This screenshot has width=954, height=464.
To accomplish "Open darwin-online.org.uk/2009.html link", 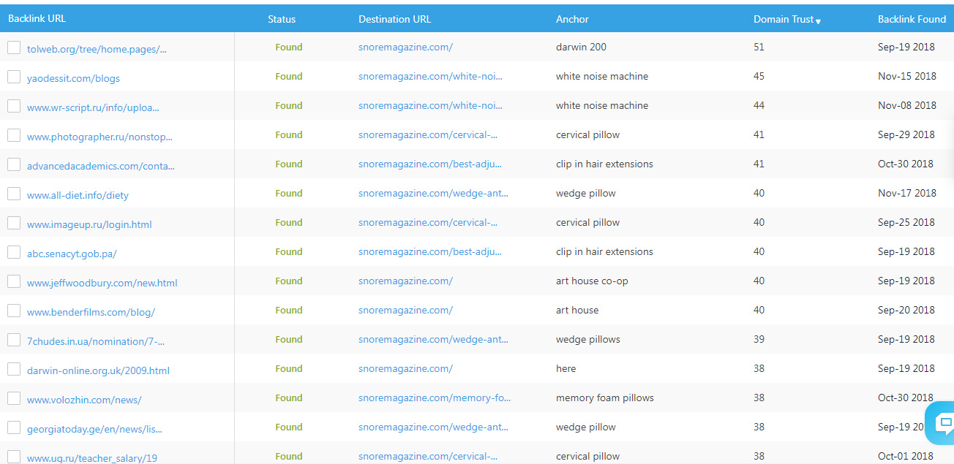I will coord(98,370).
